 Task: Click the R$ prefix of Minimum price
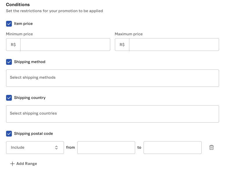point(13,45)
